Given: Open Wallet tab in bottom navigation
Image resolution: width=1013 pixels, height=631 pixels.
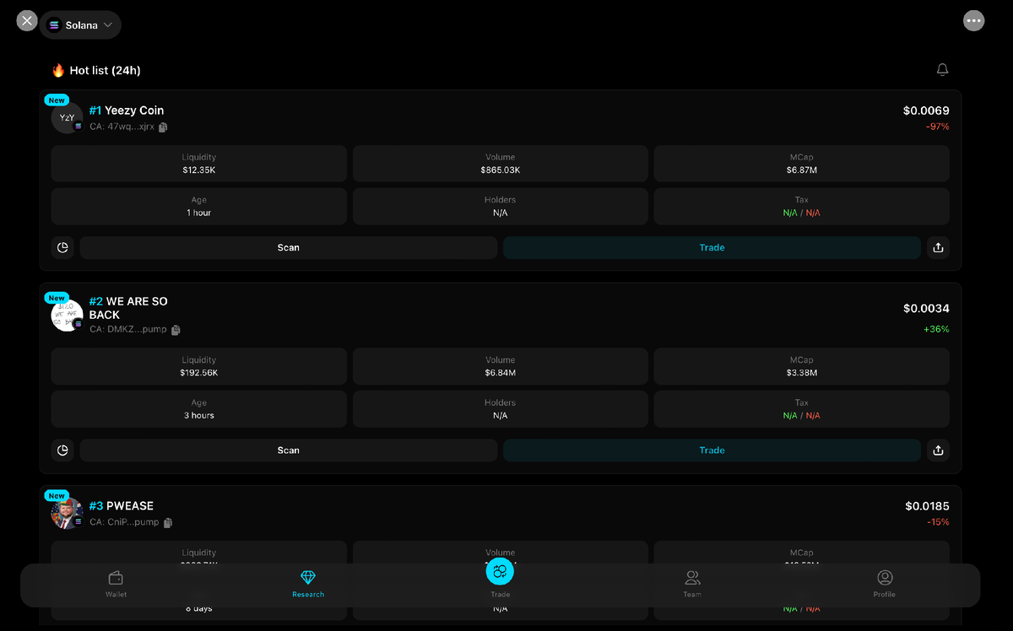Looking at the screenshot, I should point(116,584).
